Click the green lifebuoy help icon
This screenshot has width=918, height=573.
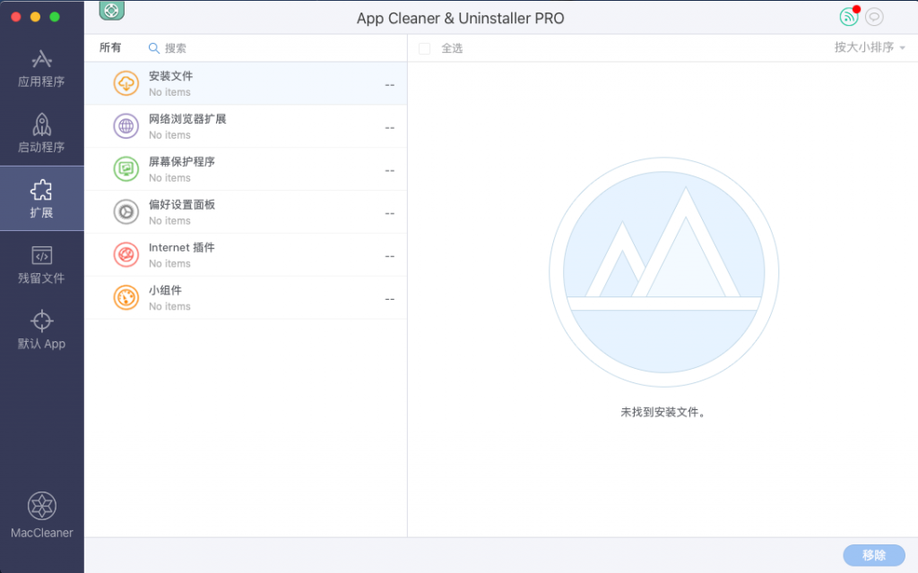click(x=111, y=10)
